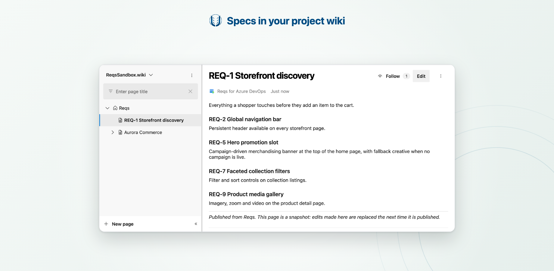This screenshot has height=271, width=554.
Task: Click the Aurora Commerce page icon
Action: [120, 132]
